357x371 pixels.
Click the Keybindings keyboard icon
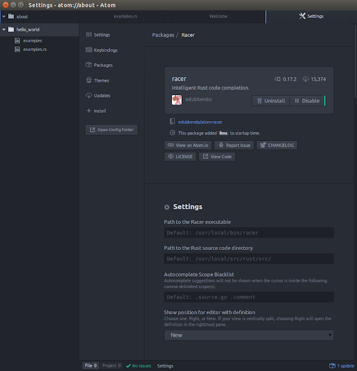tap(89, 50)
